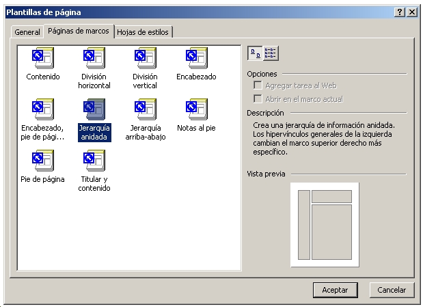The width and height of the screenshot is (423, 307).
Task: Click the 'Jerarquía arriba-abajo' label text
Action: [146, 133]
